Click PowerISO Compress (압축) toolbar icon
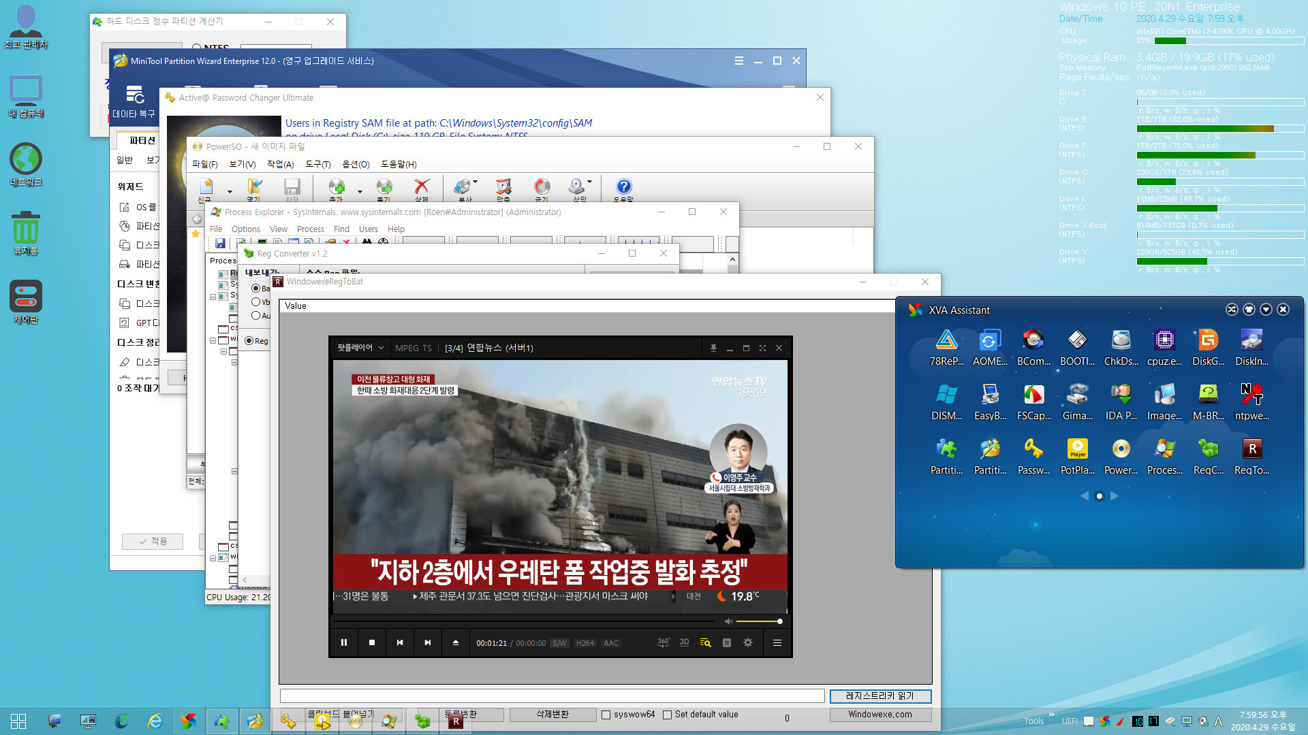Screen dimensions: 1308x735 coord(503,189)
